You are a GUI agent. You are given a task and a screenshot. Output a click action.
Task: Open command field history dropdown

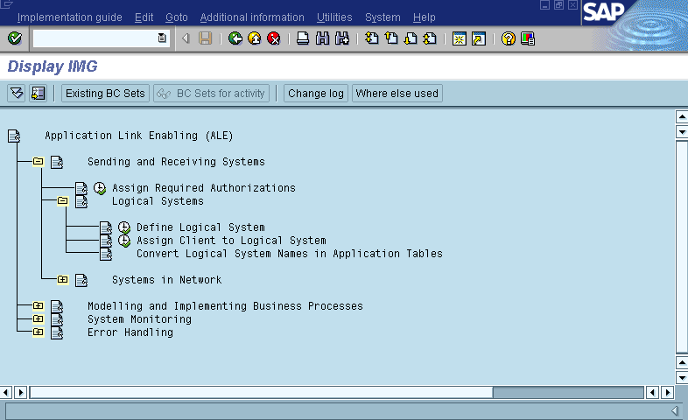point(162,38)
